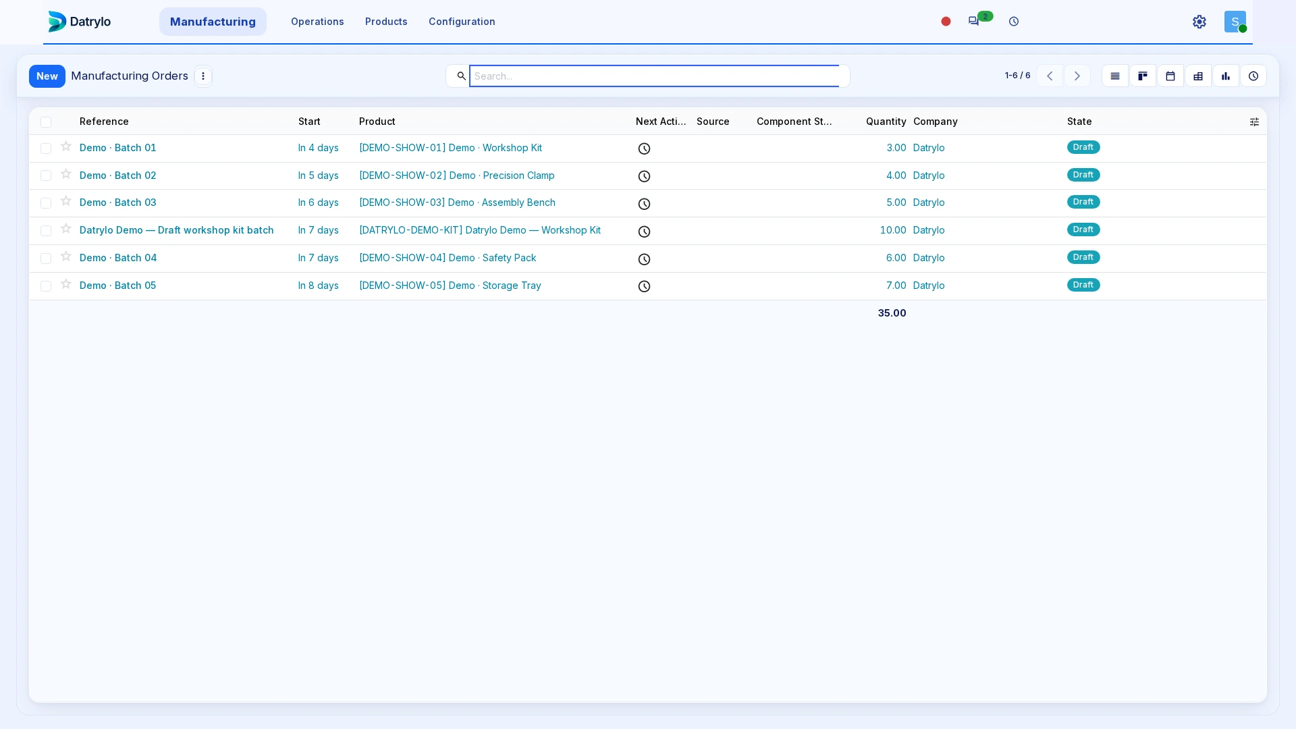
Task: Star the Demo · Batch 01 order
Action: coord(66,146)
